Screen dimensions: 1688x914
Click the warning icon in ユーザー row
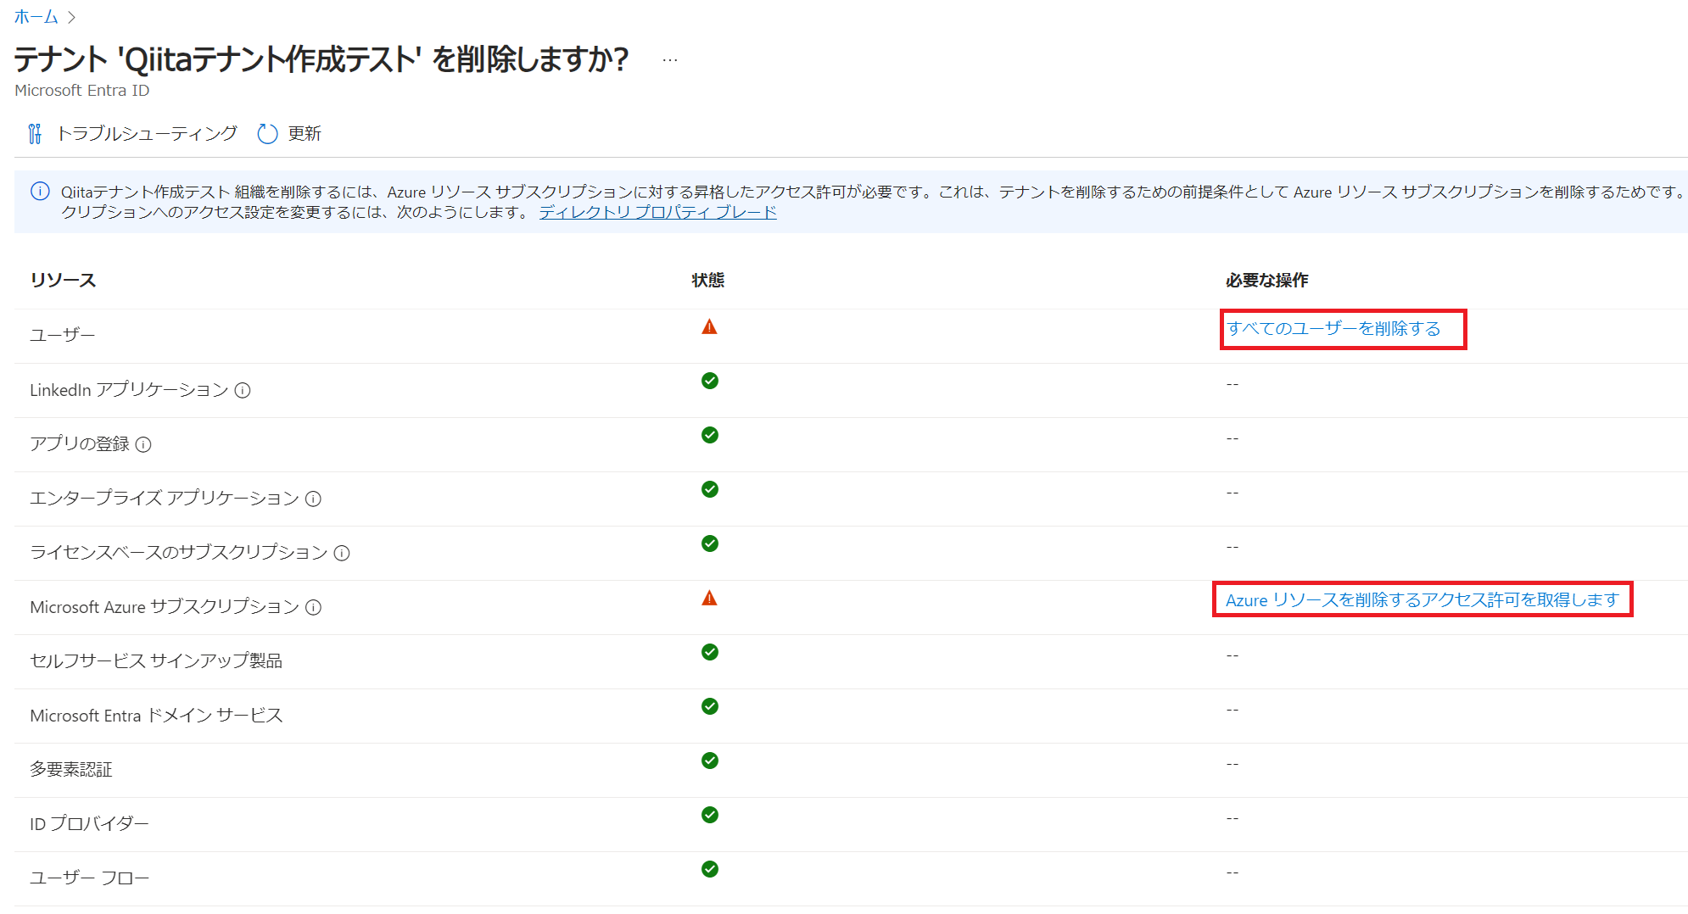pyautogui.click(x=709, y=327)
